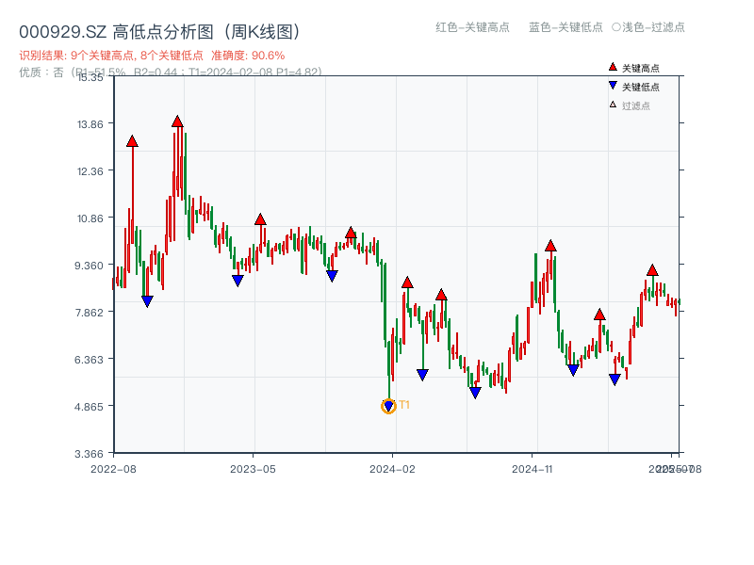
Task: Select the 2024-02 x-axis label
Action: coord(390,469)
